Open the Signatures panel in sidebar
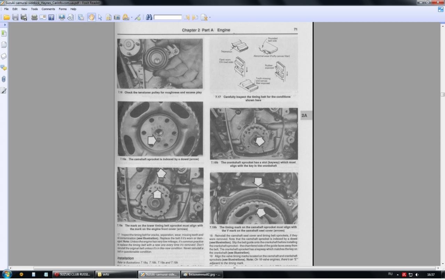 tap(4, 90)
